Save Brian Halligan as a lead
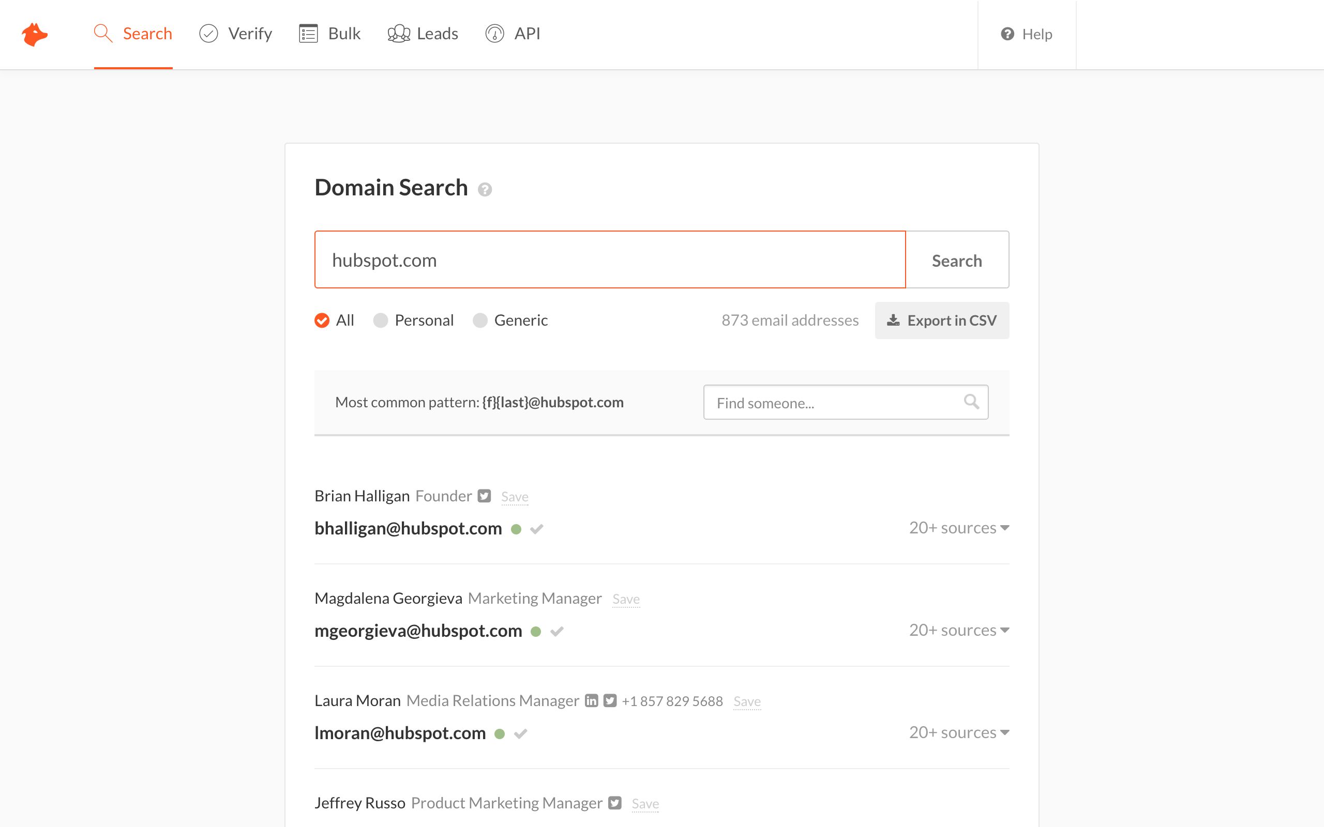 click(515, 497)
